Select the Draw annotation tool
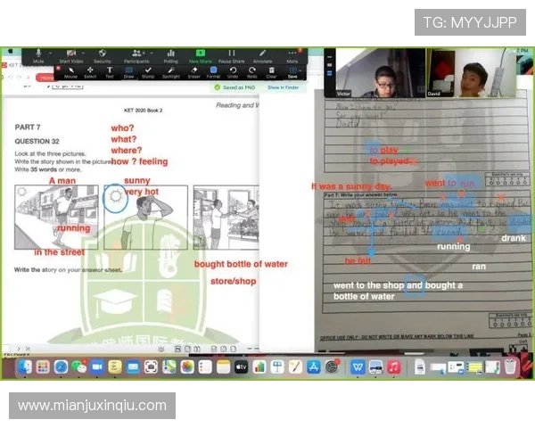The image size is (535, 428). 128,71
